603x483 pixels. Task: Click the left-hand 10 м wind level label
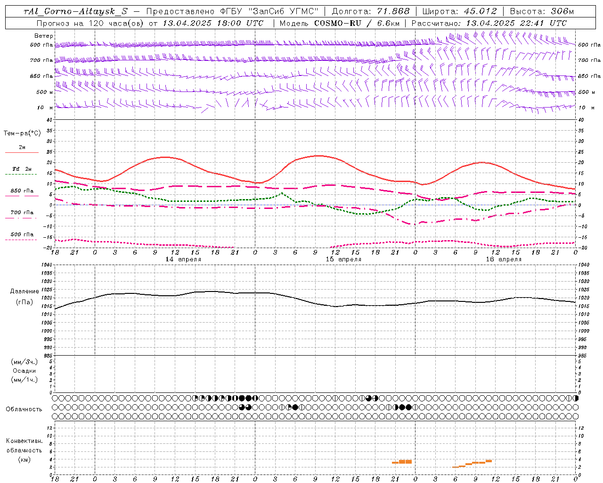click(45, 108)
